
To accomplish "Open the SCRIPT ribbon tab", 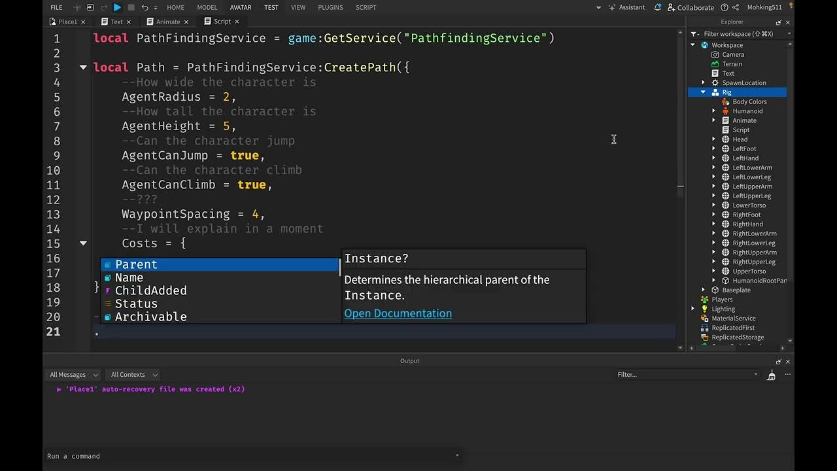I will (x=366, y=7).
